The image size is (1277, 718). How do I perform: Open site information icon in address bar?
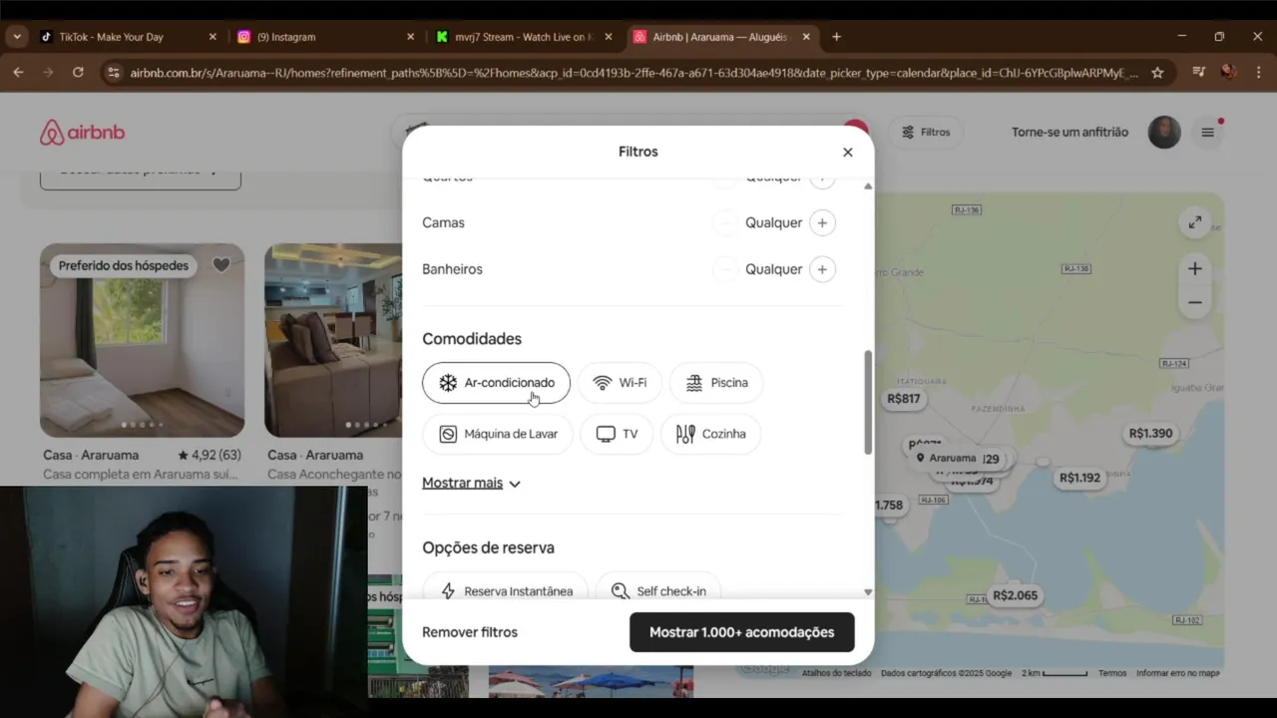click(x=114, y=73)
